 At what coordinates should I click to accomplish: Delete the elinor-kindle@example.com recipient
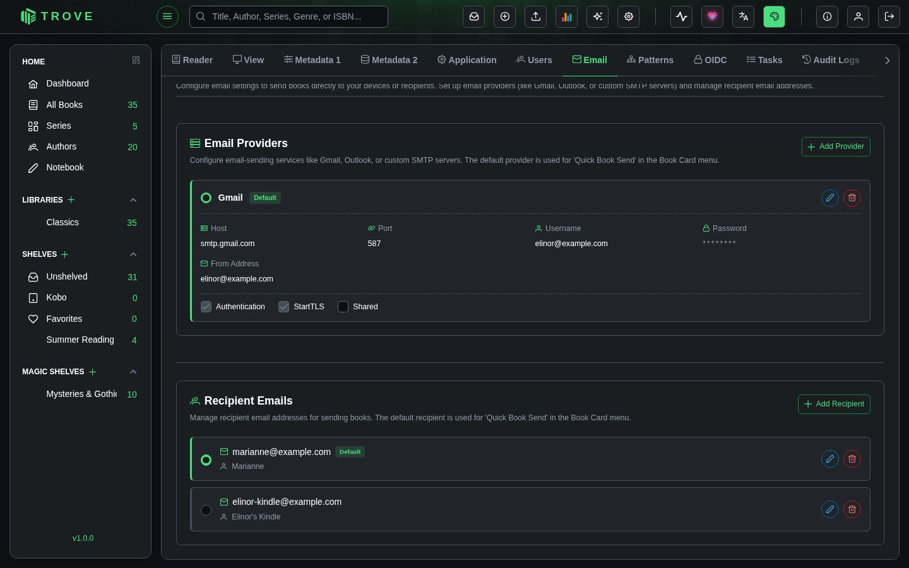point(852,509)
